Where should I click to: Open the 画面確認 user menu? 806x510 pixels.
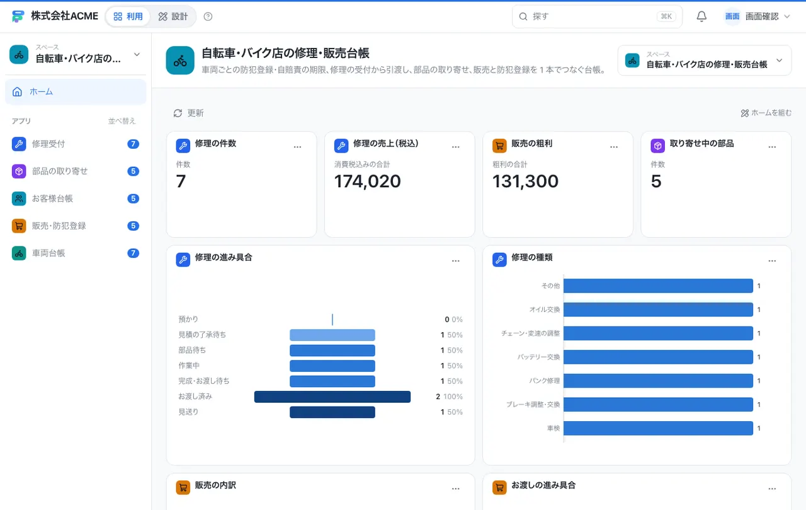[758, 16]
